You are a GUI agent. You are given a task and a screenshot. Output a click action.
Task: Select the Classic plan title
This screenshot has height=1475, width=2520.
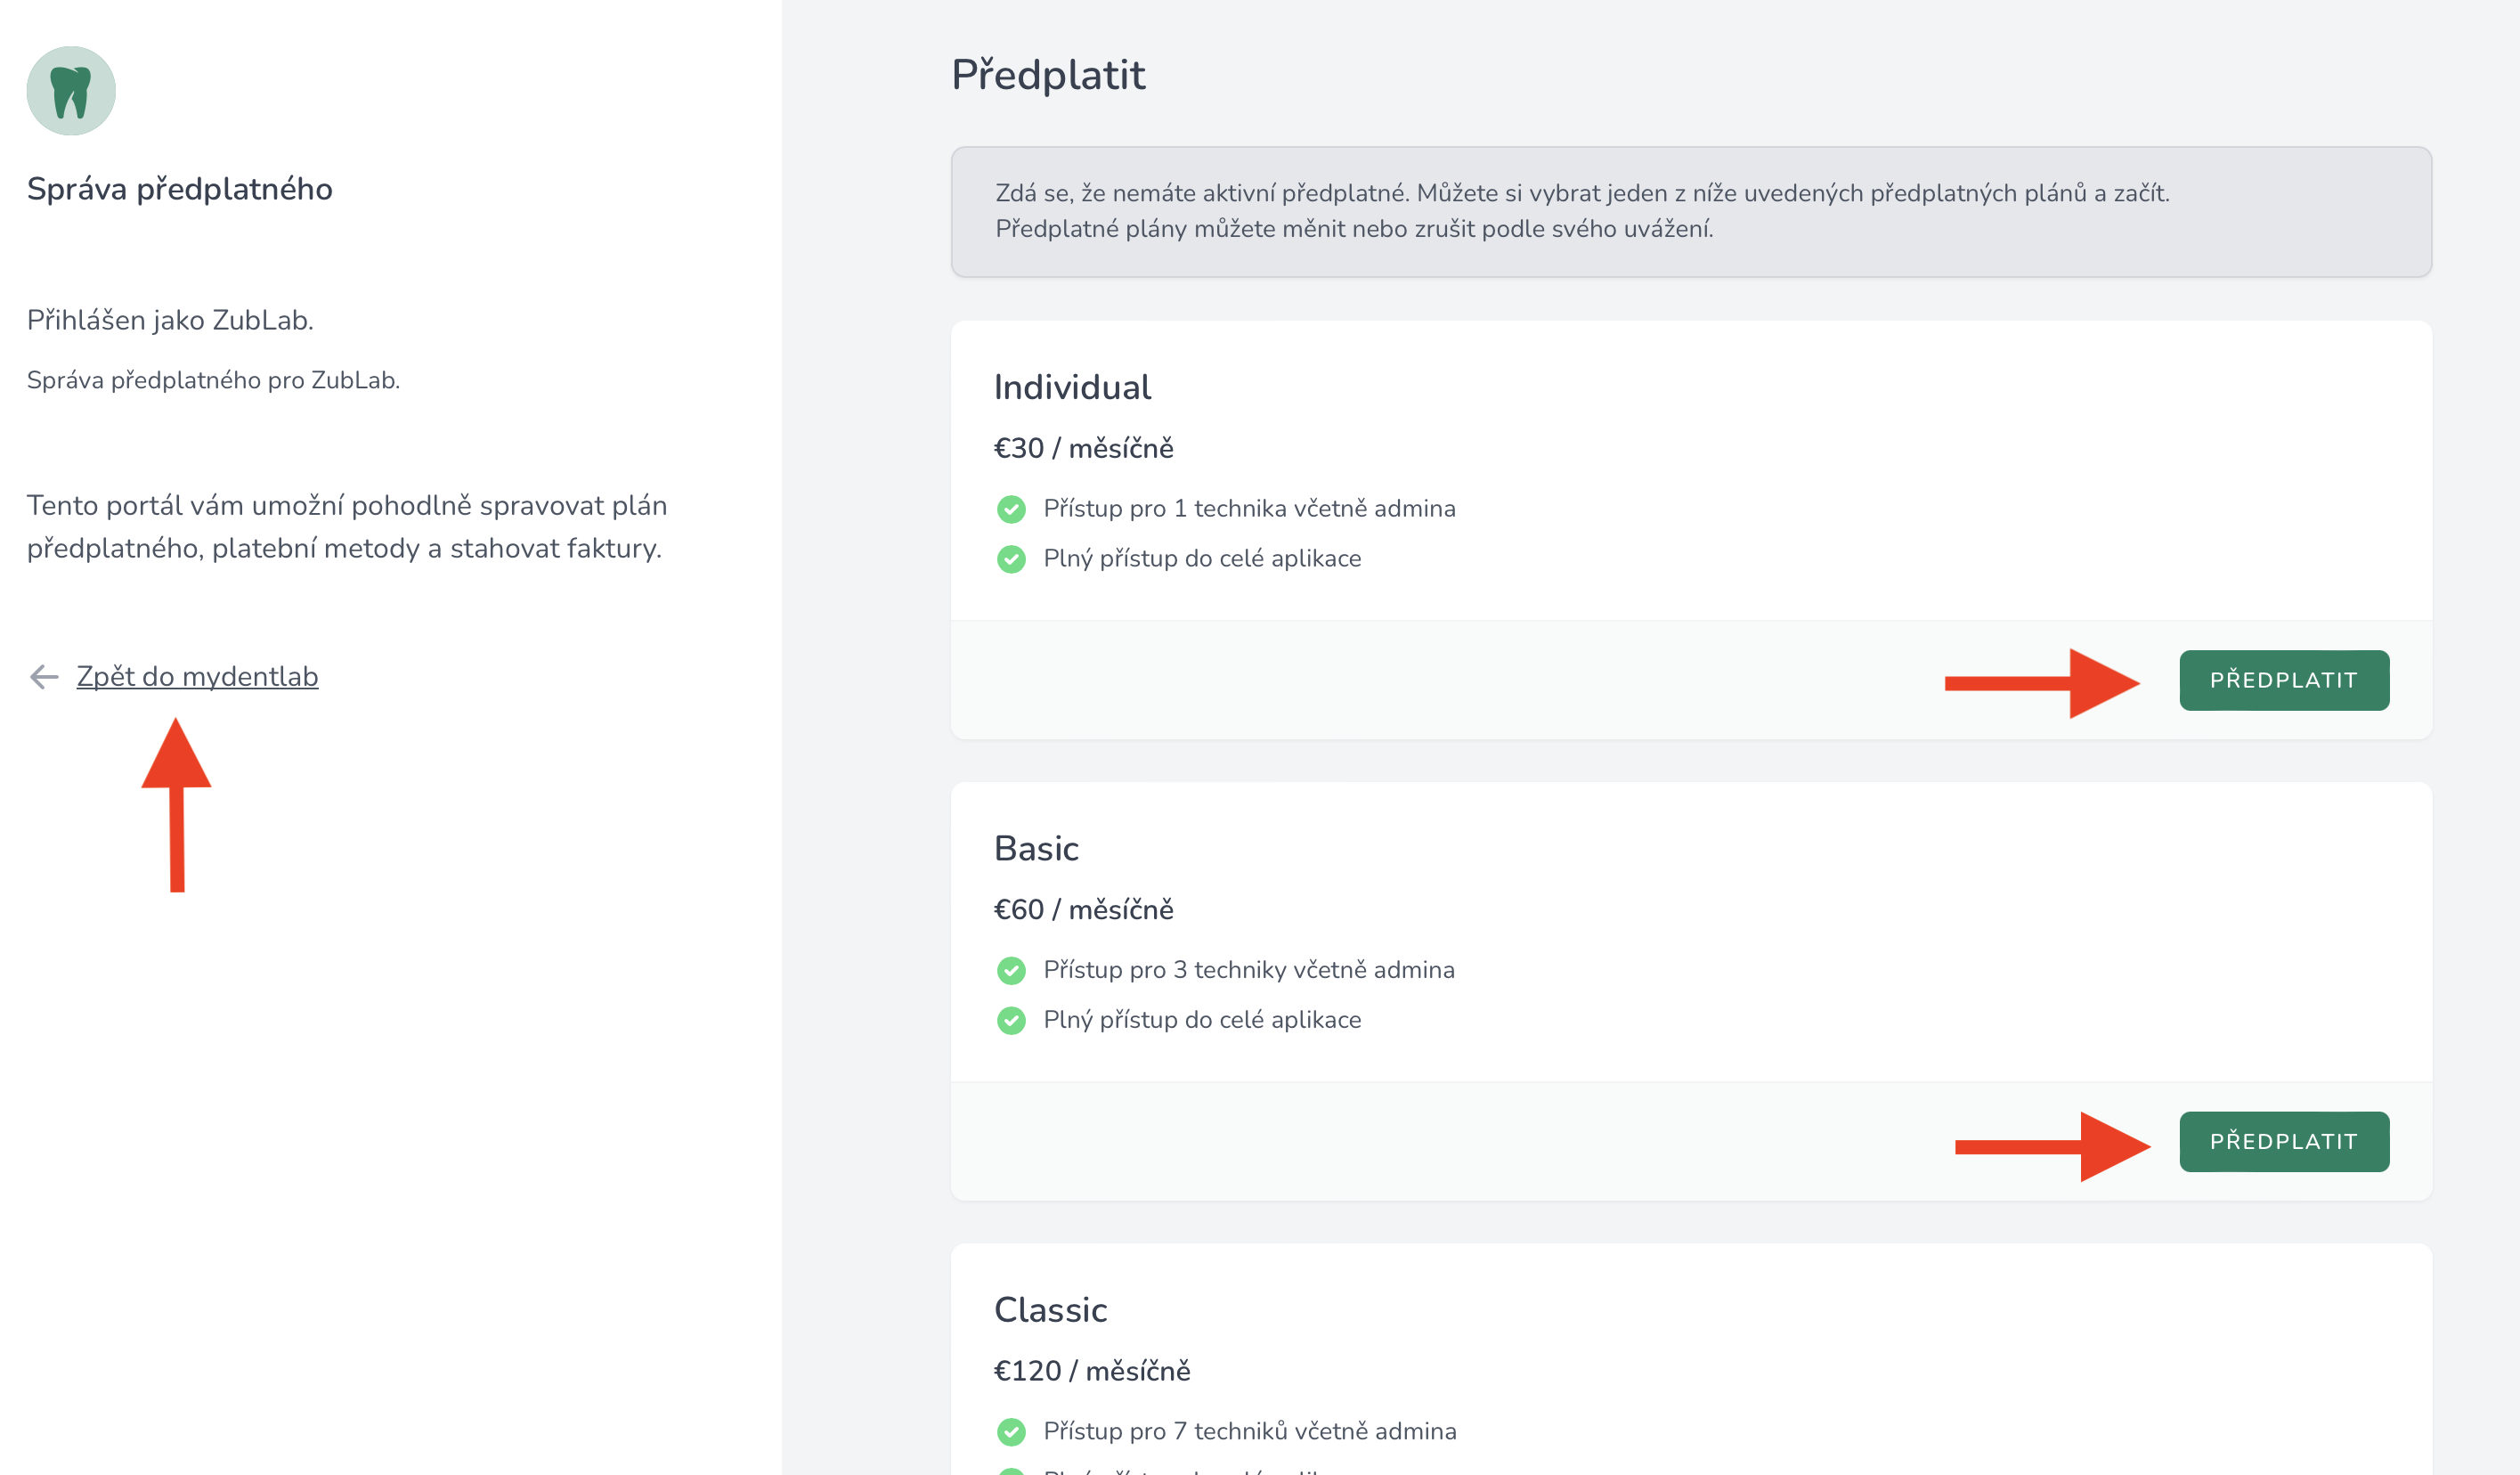pos(1050,1310)
